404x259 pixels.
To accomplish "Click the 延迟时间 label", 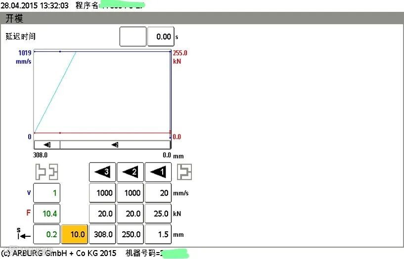I will 21,37.
